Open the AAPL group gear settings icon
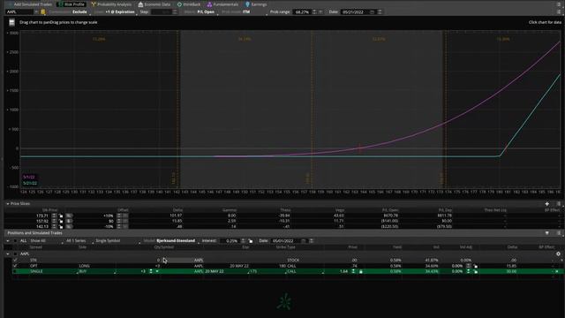565x318 pixels. click(x=558, y=254)
